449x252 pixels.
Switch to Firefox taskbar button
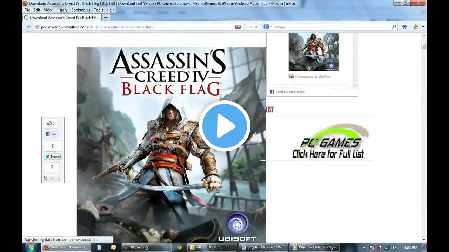[x=66, y=247]
